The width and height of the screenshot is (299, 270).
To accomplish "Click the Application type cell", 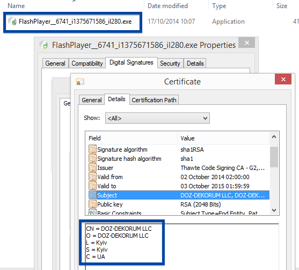I will (x=228, y=22).
